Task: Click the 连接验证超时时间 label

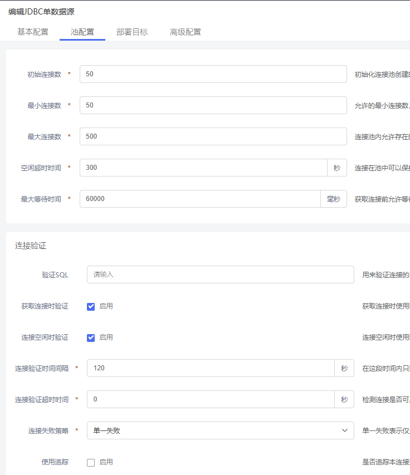Action: tap(42, 400)
